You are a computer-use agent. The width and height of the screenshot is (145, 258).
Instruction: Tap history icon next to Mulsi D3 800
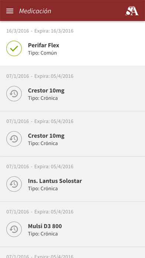tap(14, 229)
